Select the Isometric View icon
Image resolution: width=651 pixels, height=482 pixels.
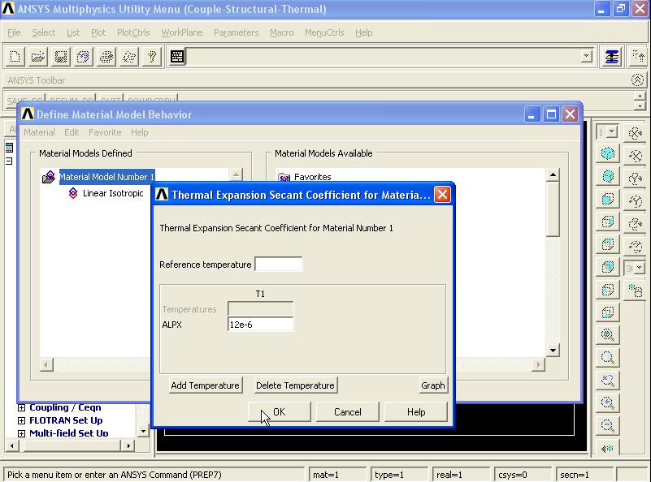pyautogui.click(x=608, y=153)
